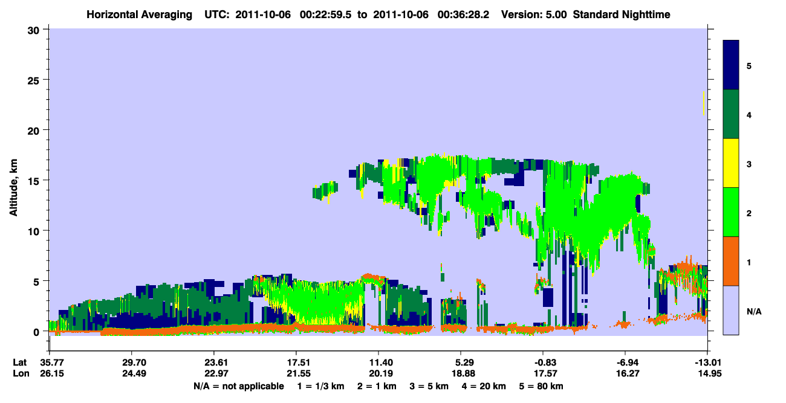Click latitude value -6.94
Image resolution: width=786 pixels, height=403 pixels.
point(625,363)
